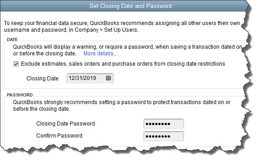
Task: Click 'To keep your financial data secure' text
Action: click(46, 23)
